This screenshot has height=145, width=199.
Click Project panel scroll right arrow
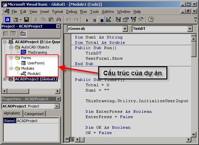coord(58,91)
